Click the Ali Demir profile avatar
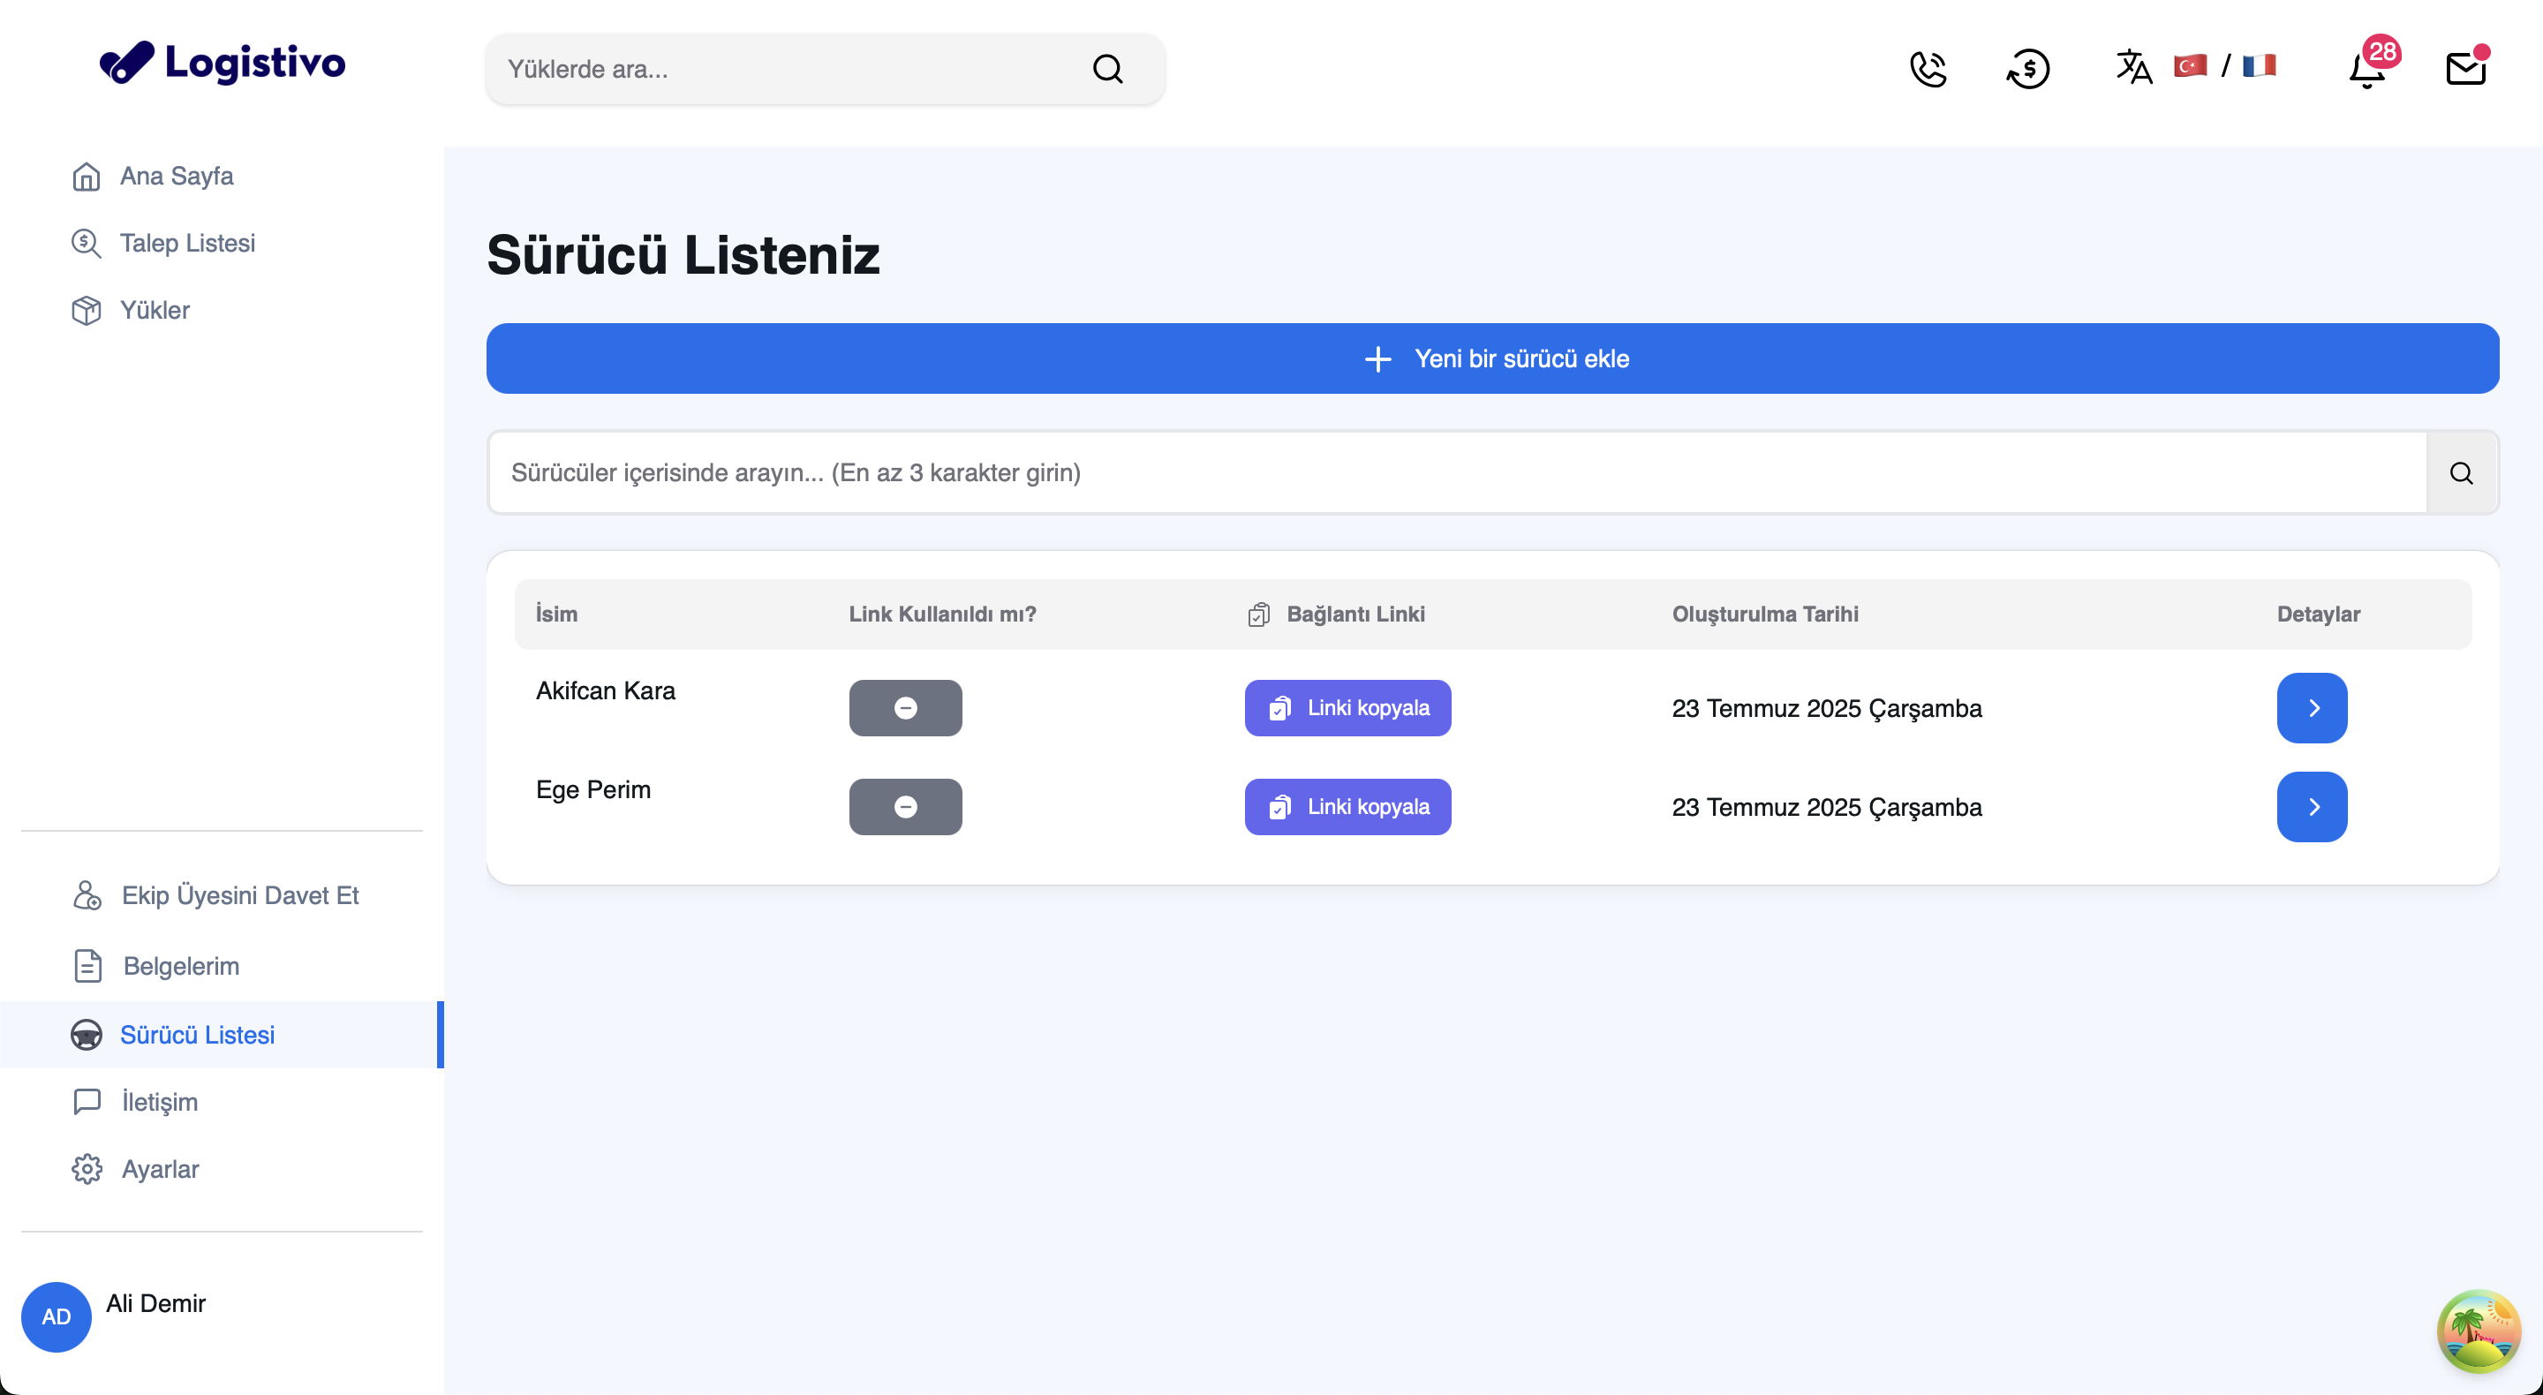Viewport: 2543px width, 1395px height. [x=57, y=1316]
